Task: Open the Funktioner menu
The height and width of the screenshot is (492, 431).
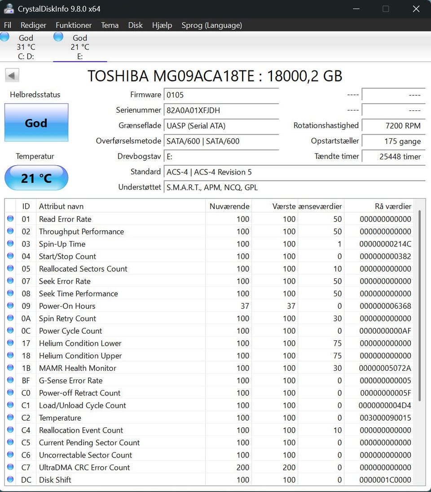Action: tap(74, 25)
